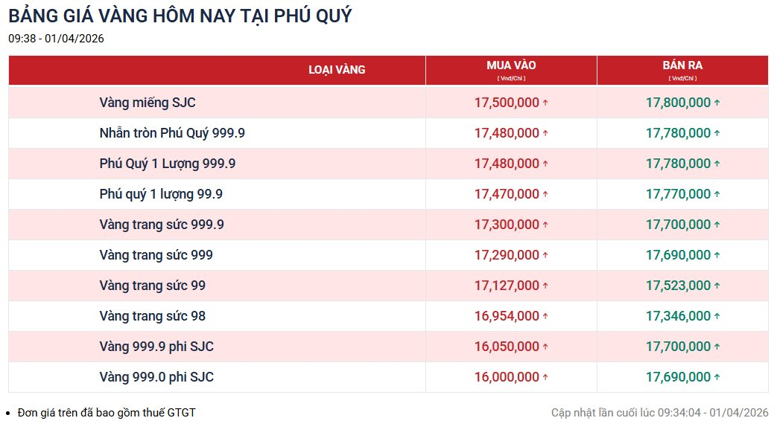Click the up arrow beside Vàng miếng SJC buy price
Screen dimensions: 777x447
point(545,103)
